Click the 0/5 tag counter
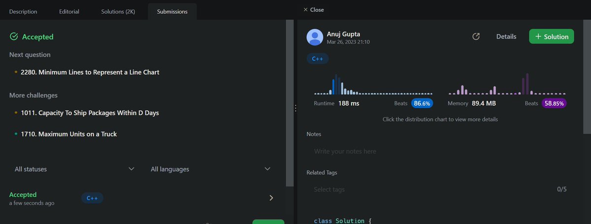This screenshot has height=224, width=591. coord(562,189)
